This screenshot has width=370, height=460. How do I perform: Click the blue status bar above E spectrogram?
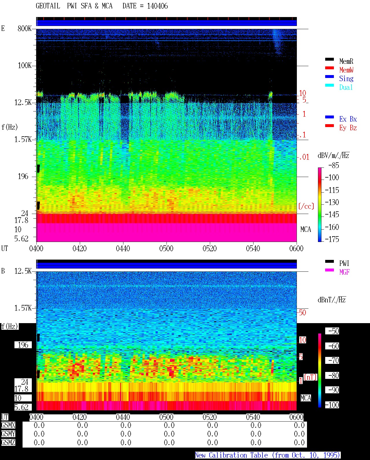166,23
